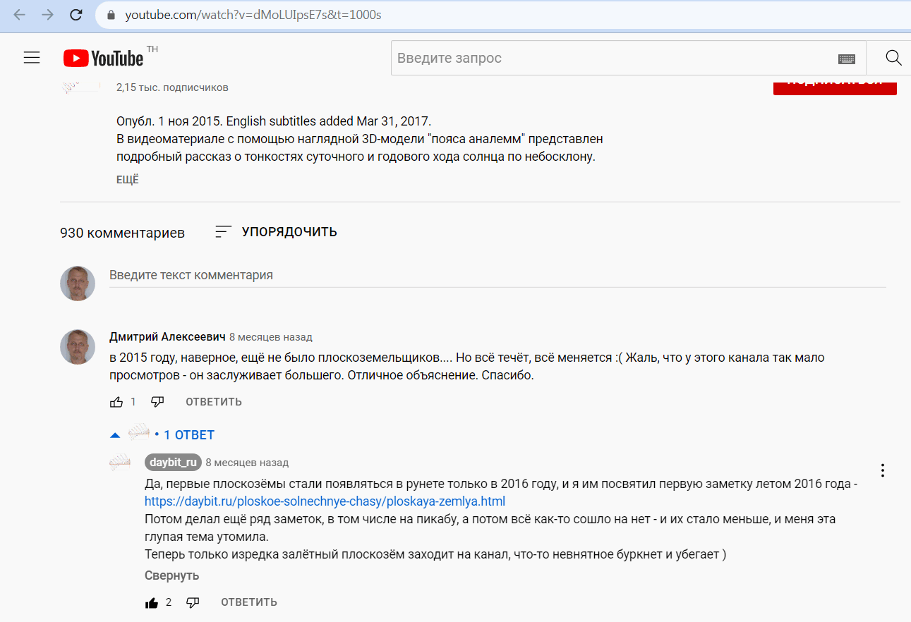The image size is (911, 622).
Task: Expand video description with ЕЩЁ
Action: 128,180
